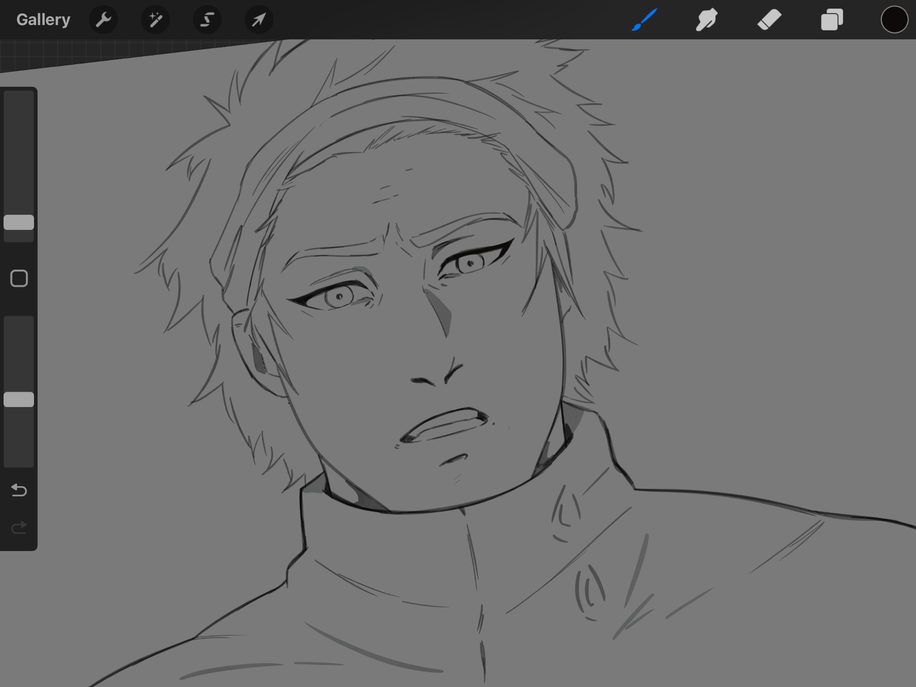Screen dimensions: 916x687
Task: Select the Smudge tool
Action: click(x=706, y=20)
